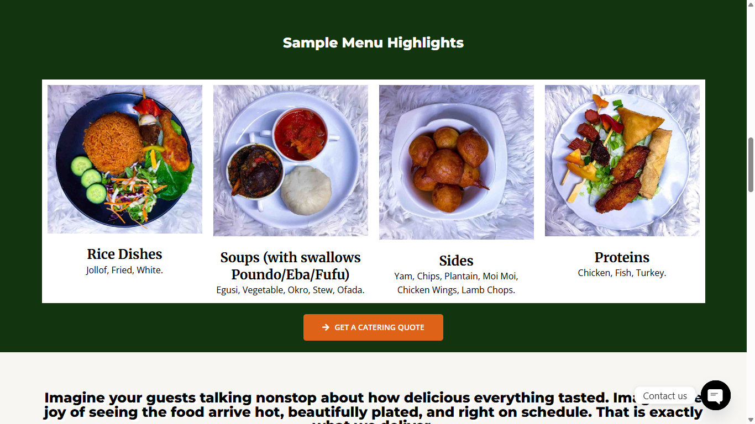Screen dimensions: 755x424
Task: Click the arrow icon in the quote button
Action: click(x=326, y=327)
